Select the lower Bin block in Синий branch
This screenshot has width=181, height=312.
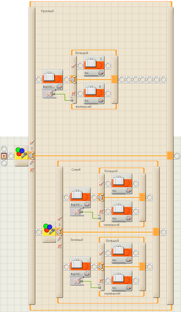tap(122, 211)
